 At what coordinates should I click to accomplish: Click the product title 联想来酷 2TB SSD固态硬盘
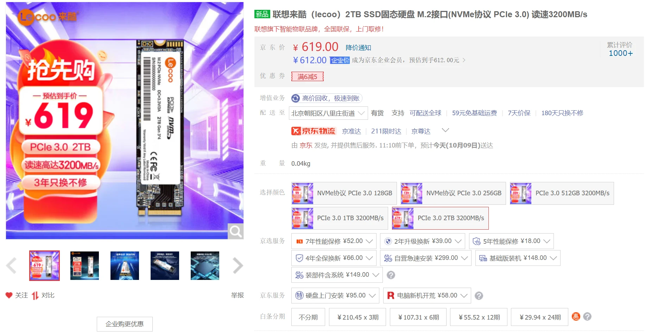(430, 14)
